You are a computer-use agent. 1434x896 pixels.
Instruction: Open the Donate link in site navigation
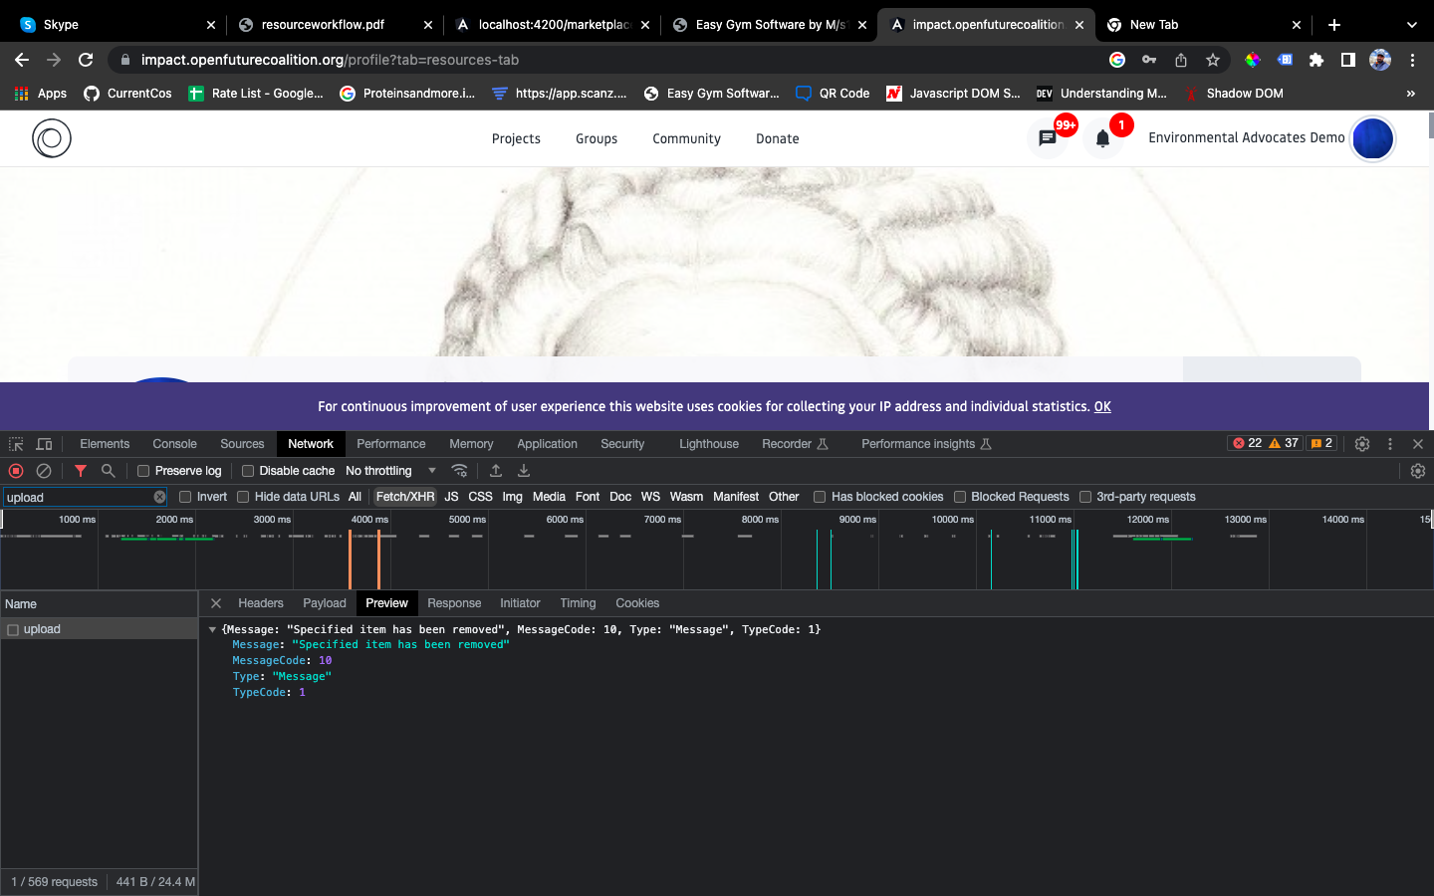point(777,139)
